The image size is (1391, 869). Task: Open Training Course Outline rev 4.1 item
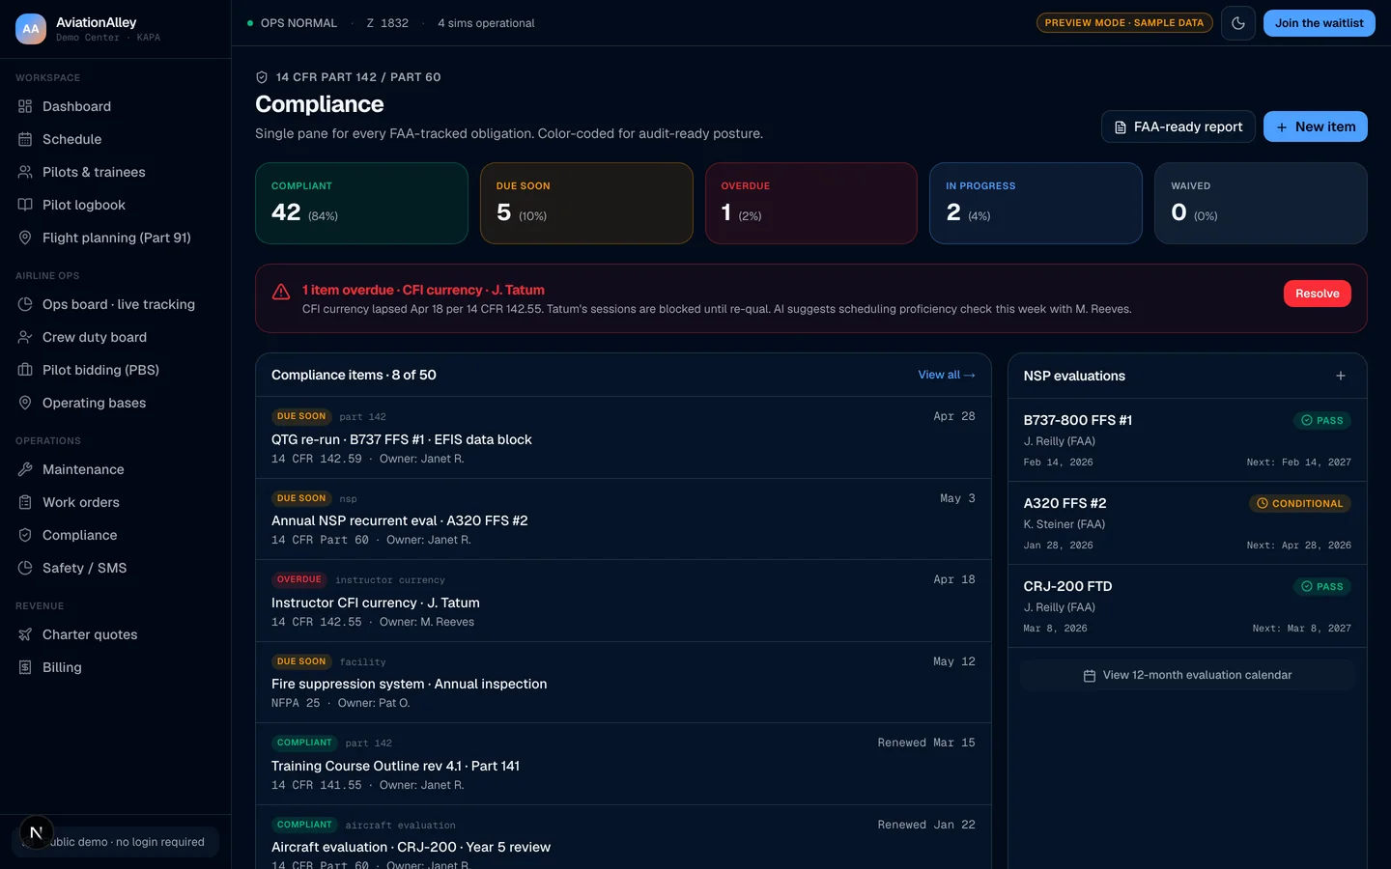point(623,764)
